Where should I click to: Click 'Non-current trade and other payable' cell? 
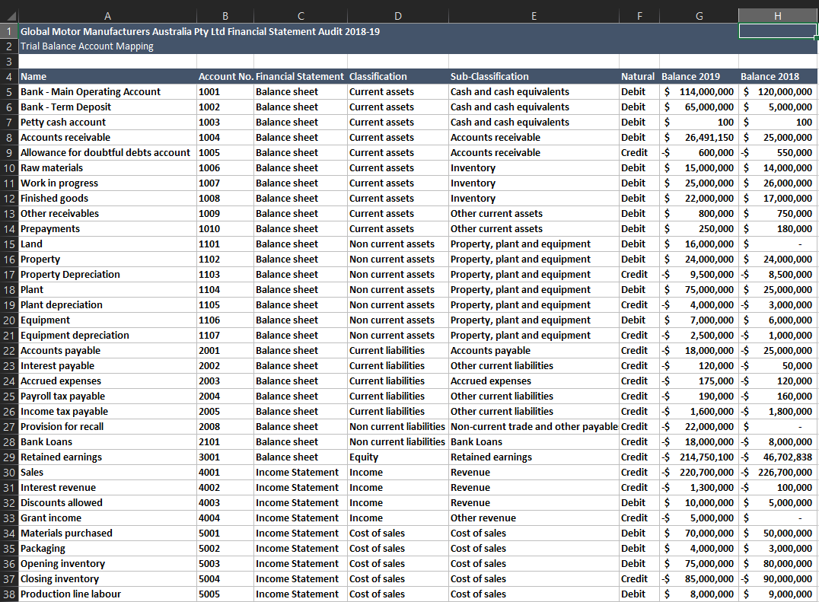point(534,426)
